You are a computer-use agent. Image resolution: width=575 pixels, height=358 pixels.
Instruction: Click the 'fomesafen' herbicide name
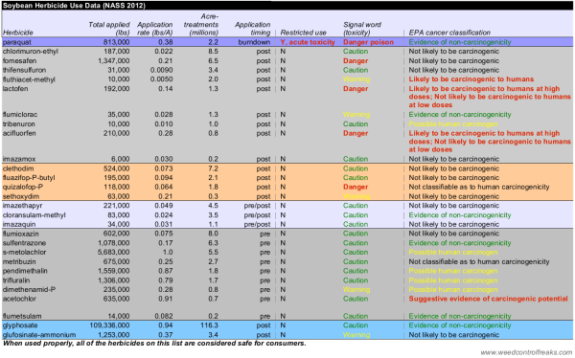pos(19,61)
